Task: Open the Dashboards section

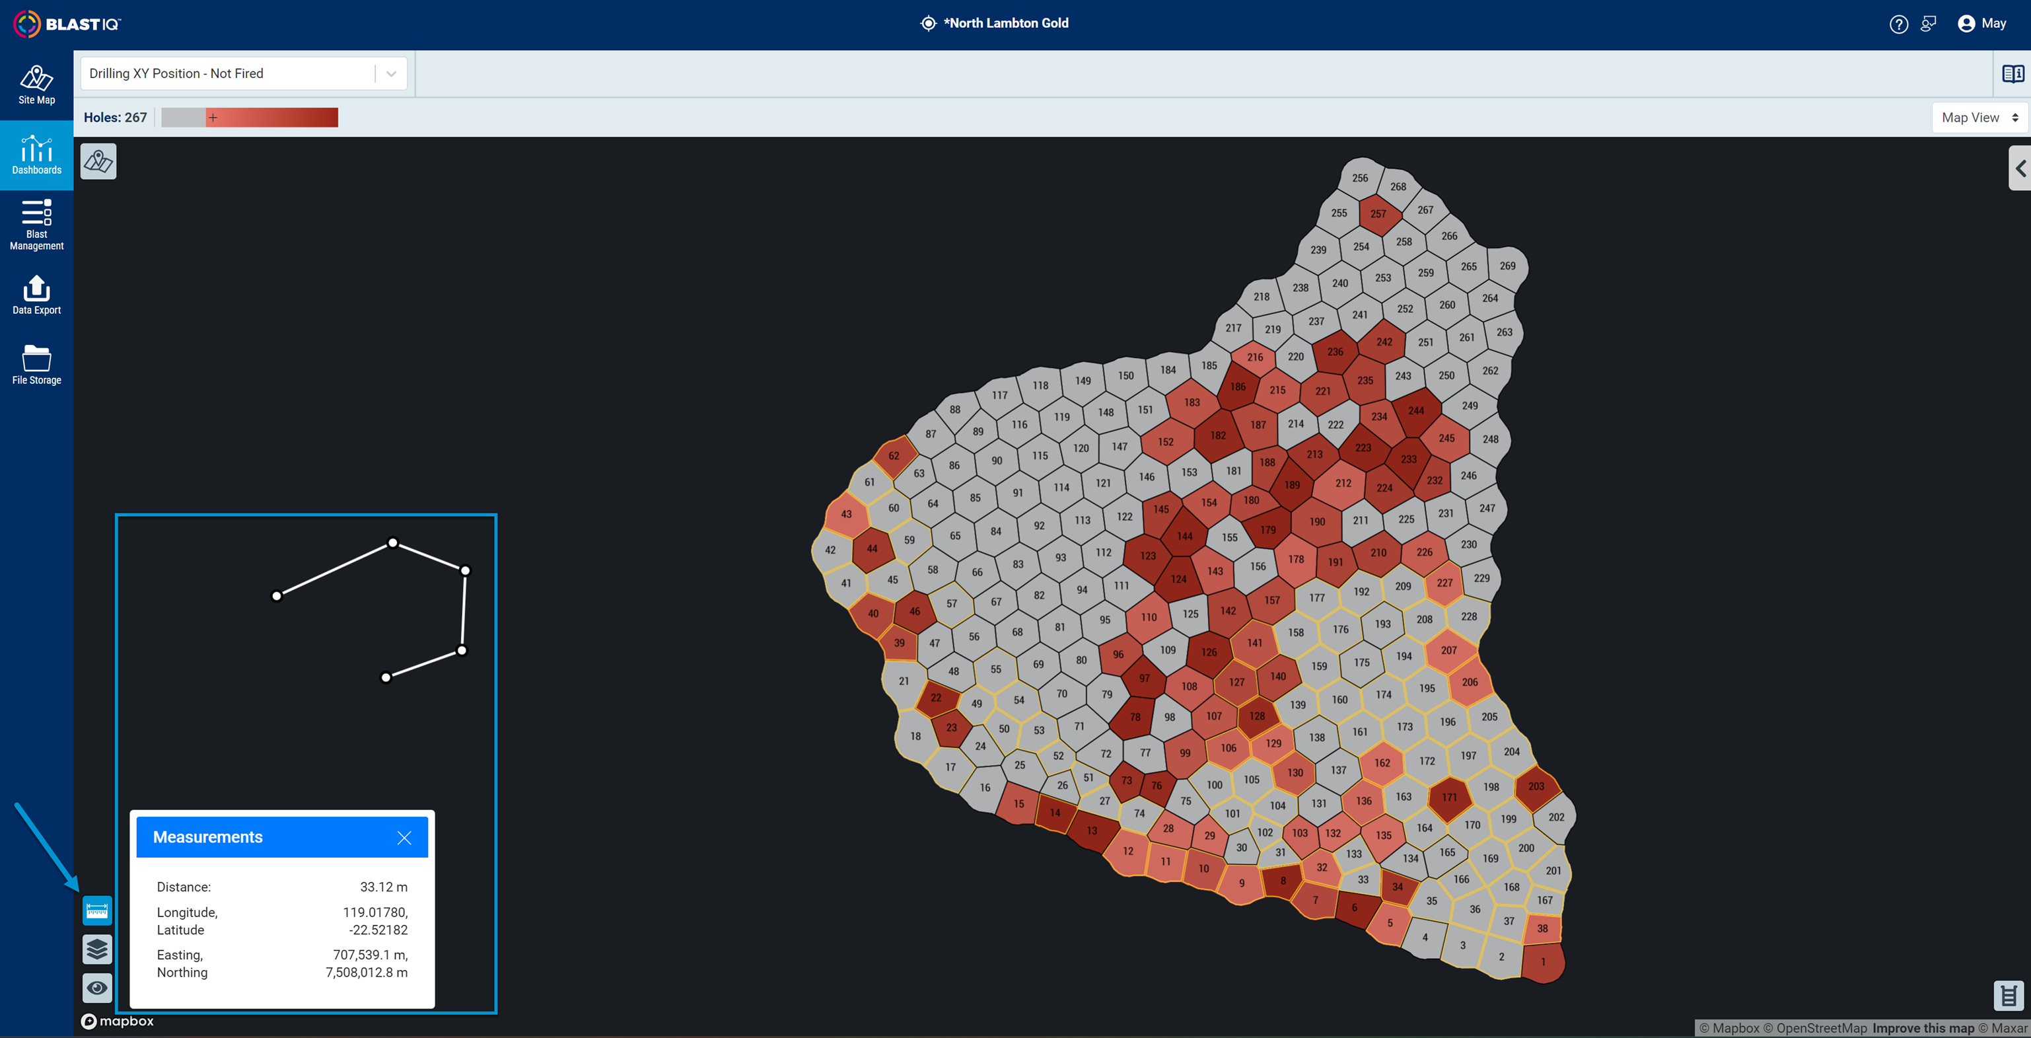Action: [x=36, y=155]
